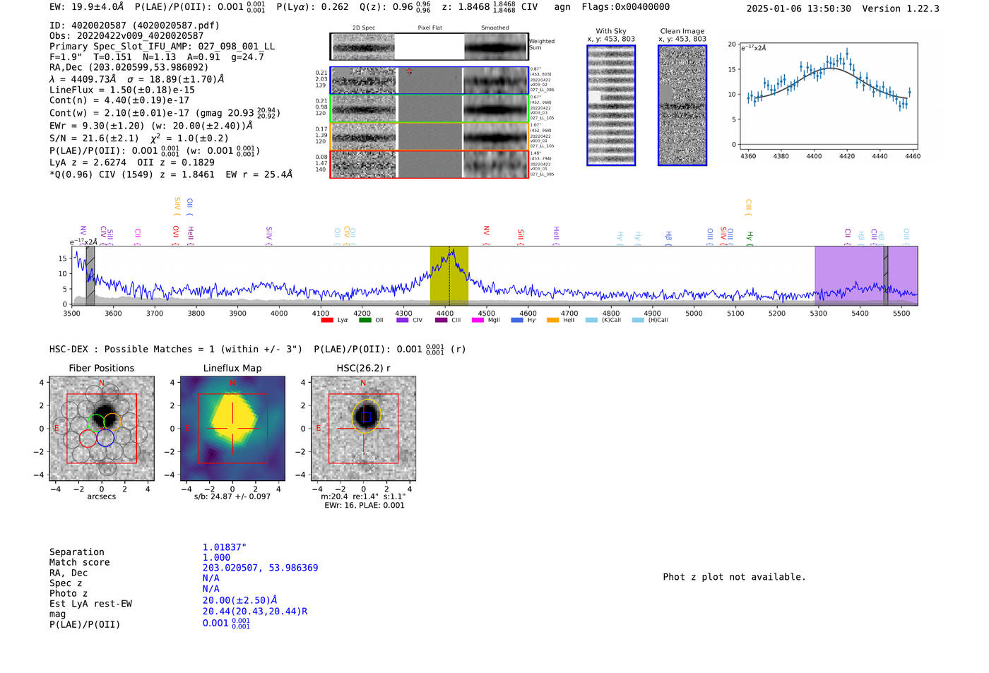
Task: Select the 'LyA z = 2.6274' value
Action: point(87,162)
